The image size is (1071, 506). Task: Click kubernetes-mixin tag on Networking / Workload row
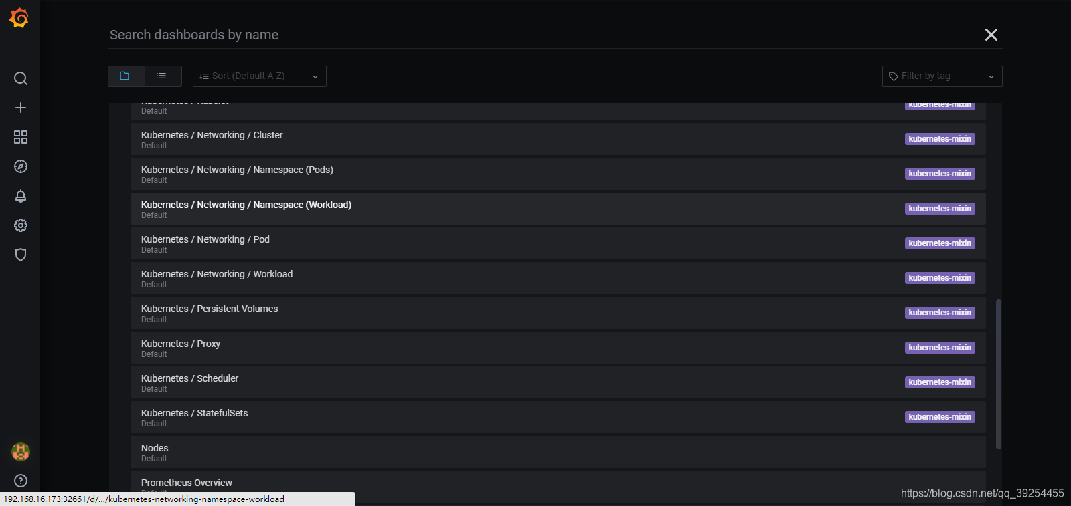(x=940, y=278)
